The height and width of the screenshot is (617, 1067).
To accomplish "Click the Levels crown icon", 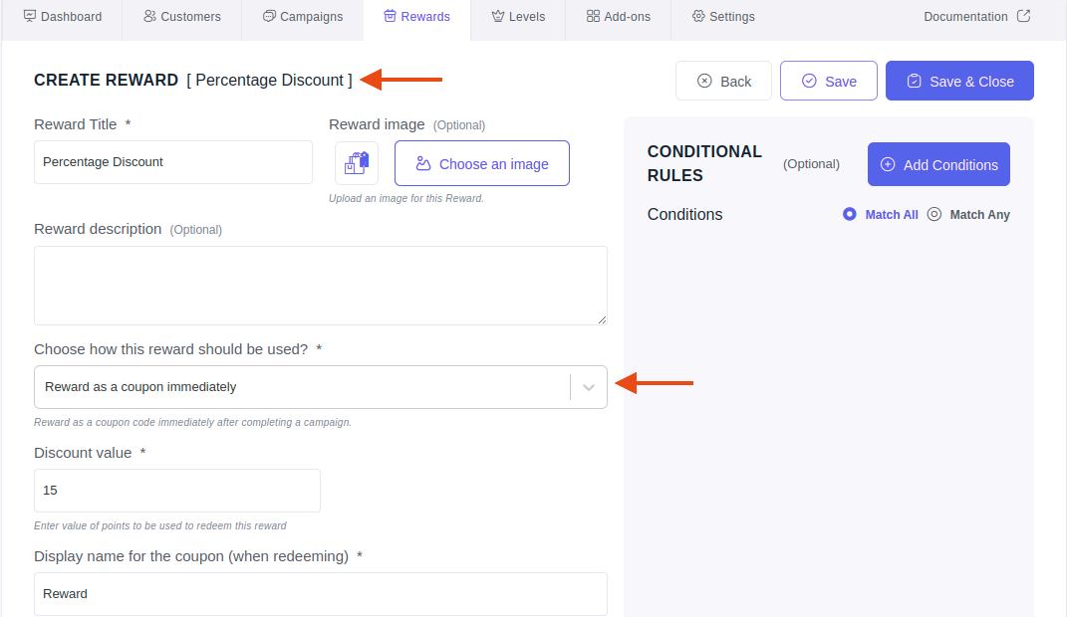I will (498, 16).
